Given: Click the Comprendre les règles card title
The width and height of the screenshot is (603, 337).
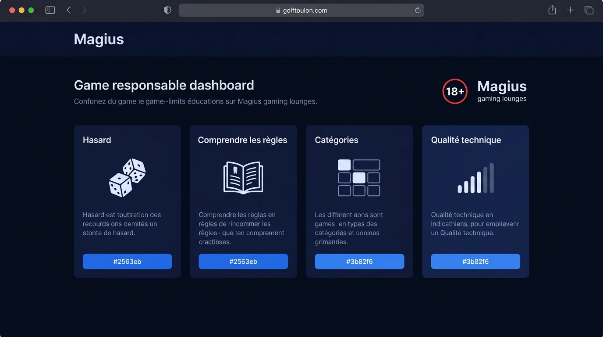Looking at the screenshot, I should (242, 140).
